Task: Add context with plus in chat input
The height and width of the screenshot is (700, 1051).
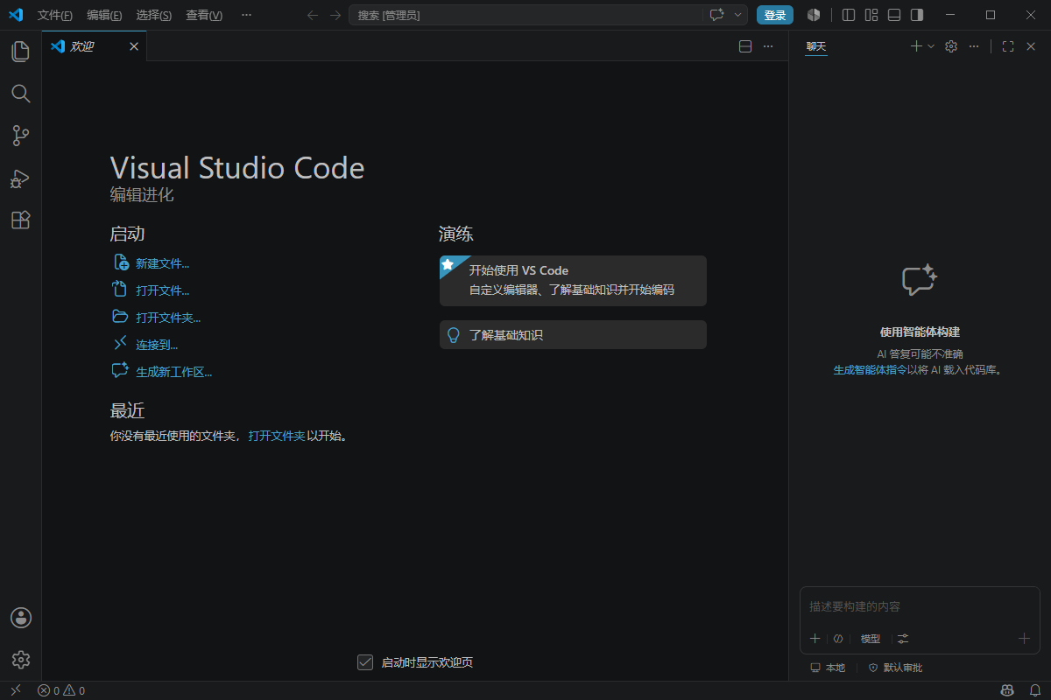Action: (815, 639)
